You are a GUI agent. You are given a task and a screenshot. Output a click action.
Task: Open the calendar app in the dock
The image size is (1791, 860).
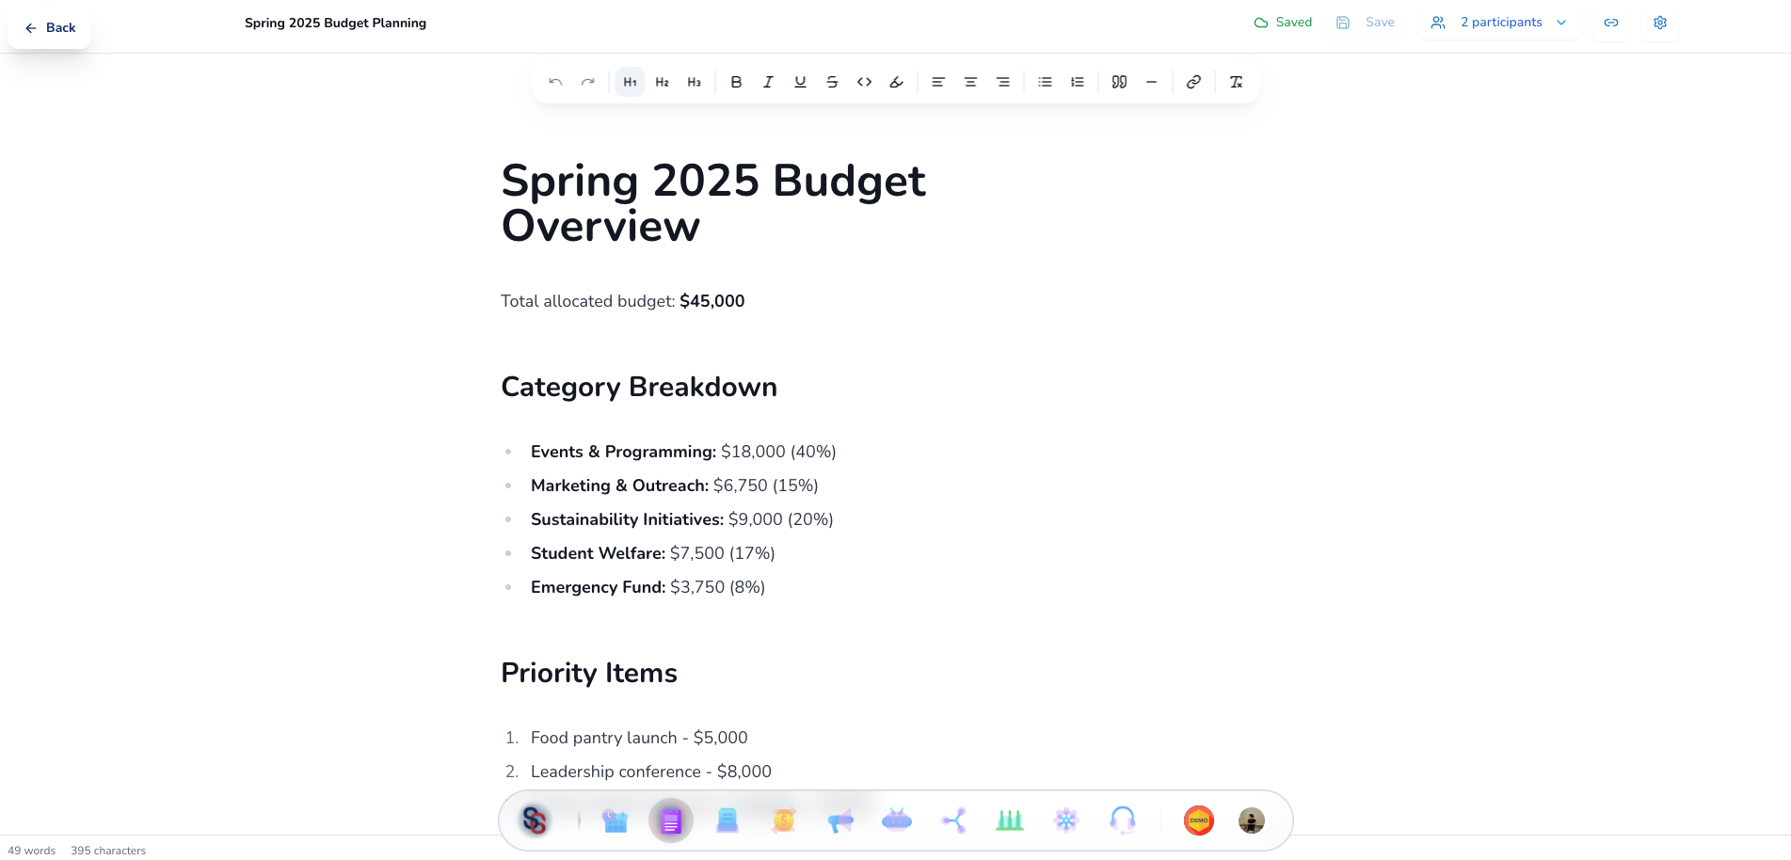point(615,820)
